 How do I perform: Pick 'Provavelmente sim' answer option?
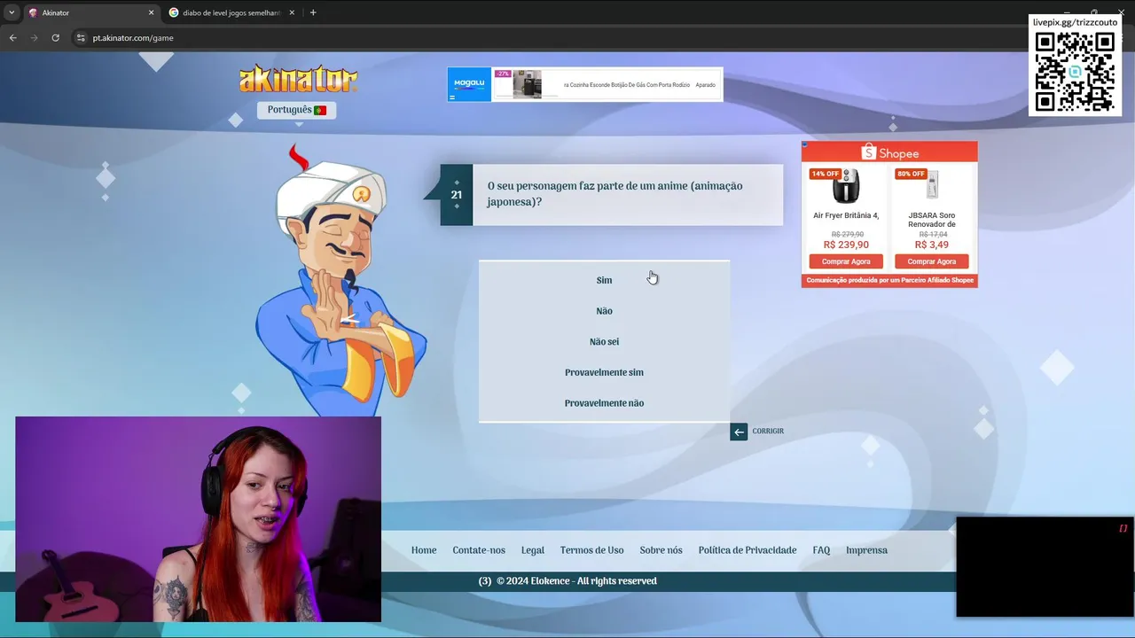[604, 372]
